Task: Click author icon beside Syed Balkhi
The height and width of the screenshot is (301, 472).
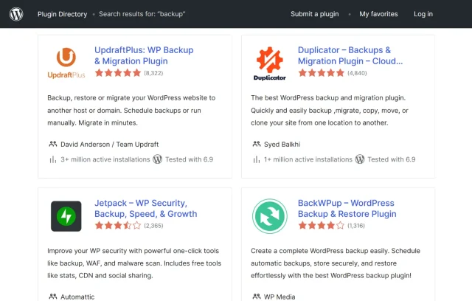Action: 257,144
